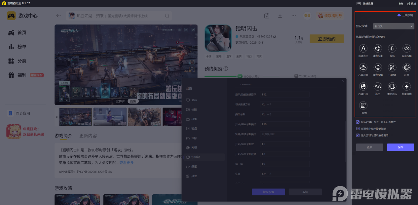Toggle 在游戏中显示按键提醒 checkbox
Viewport: 418px width, 205px height.
pos(358,129)
